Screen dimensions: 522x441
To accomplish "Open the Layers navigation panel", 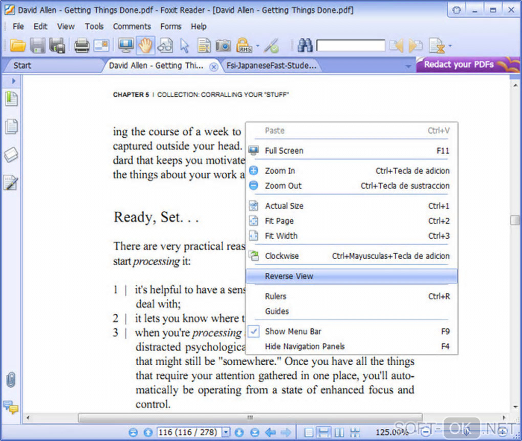I will (x=11, y=155).
